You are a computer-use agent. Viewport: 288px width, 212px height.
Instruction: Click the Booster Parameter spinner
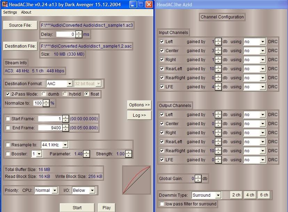pyautogui.click(x=86, y=154)
